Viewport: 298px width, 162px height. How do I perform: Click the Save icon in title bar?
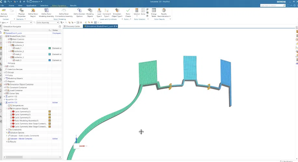tap(5, 2)
